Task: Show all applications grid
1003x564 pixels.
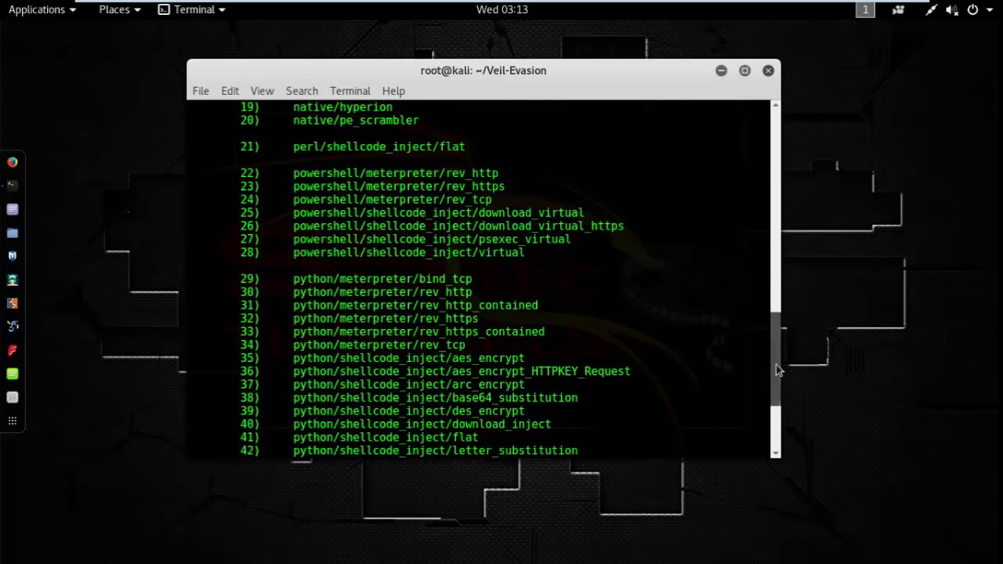Action: point(13,421)
